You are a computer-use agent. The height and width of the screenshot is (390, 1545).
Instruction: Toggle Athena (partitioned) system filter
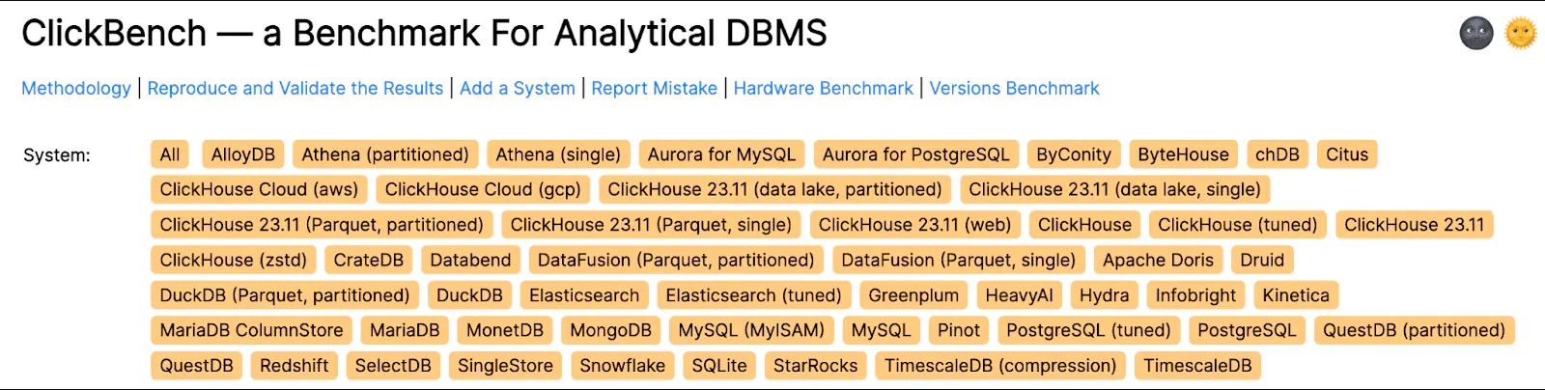[x=385, y=154]
